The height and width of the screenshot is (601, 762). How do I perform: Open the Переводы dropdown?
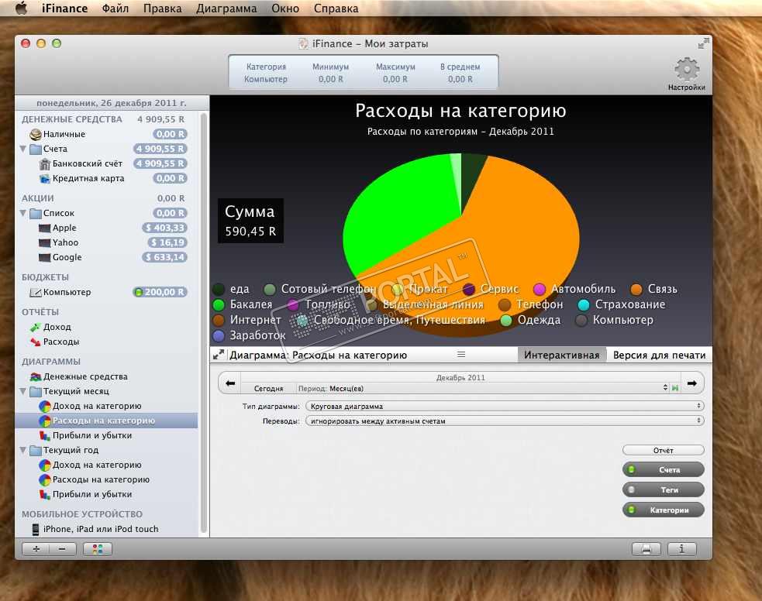pyautogui.click(x=505, y=421)
